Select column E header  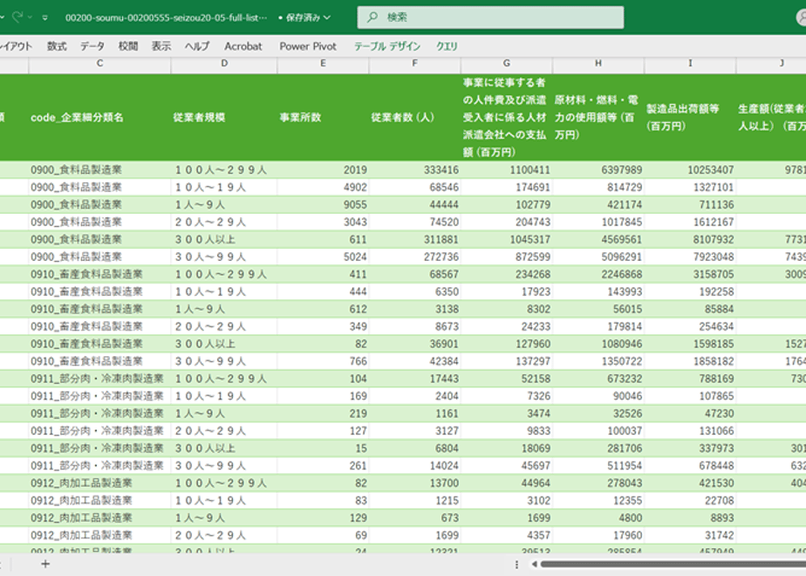point(323,63)
